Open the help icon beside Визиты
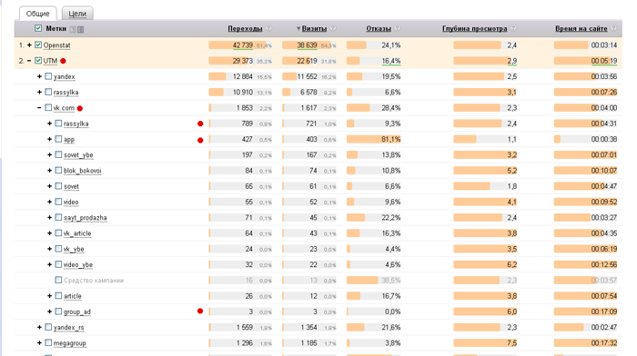The width and height of the screenshot is (637, 356). tap(333, 28)
